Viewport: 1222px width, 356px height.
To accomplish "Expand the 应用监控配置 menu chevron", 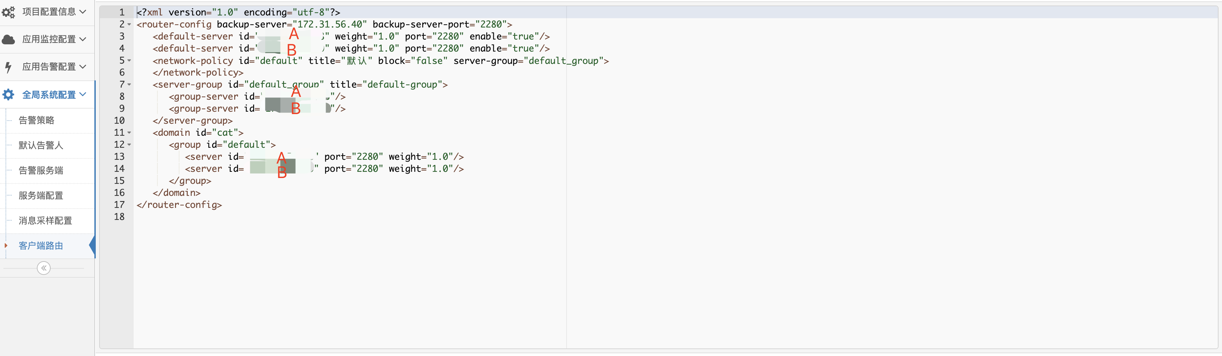I will click(x=83, y=39).
